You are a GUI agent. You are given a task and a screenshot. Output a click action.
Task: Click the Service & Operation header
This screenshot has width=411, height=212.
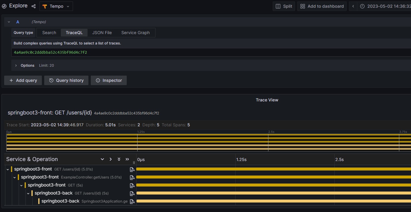pos(32,159)
